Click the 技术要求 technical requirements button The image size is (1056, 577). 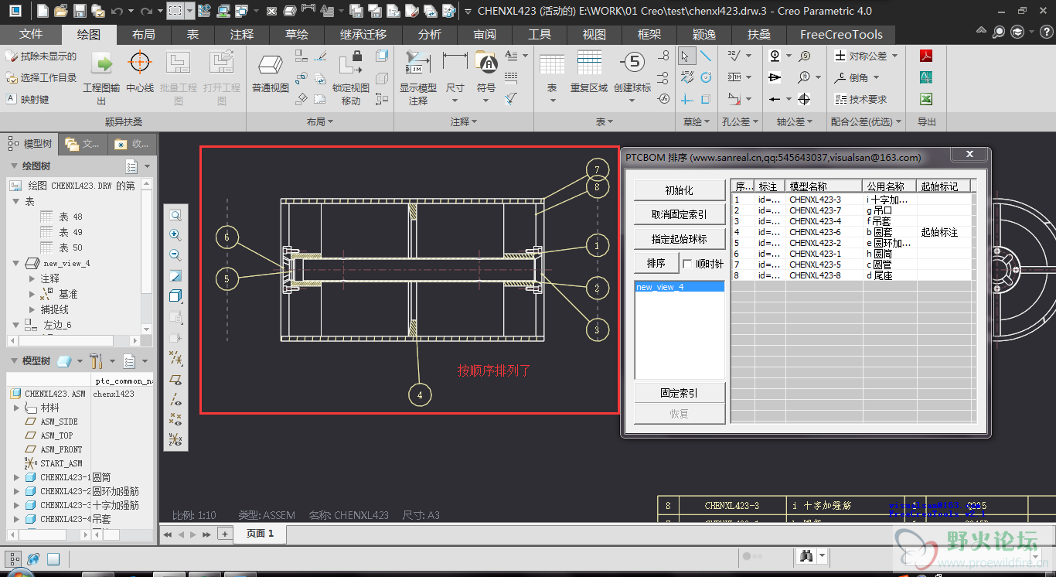861,99
